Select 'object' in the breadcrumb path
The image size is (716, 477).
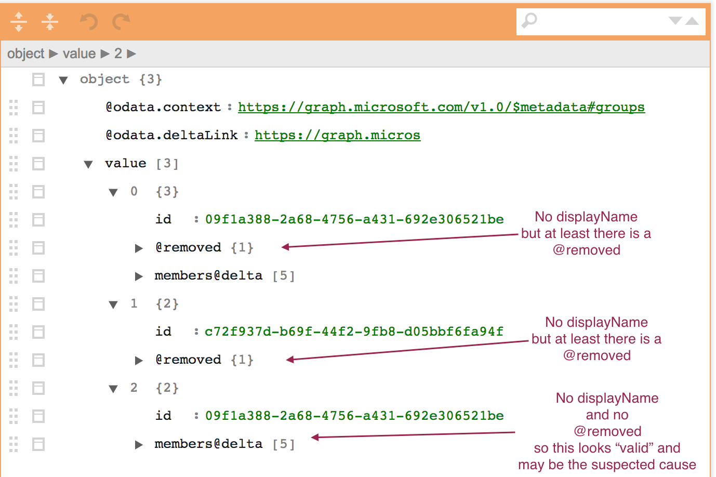pos(26,54)
